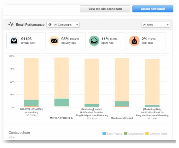Click the open-rate opened envelope icon

click(x=94, y=41)
